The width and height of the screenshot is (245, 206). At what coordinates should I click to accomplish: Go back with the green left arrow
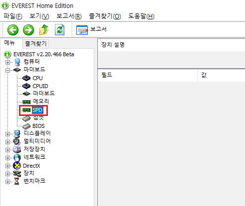13,30
